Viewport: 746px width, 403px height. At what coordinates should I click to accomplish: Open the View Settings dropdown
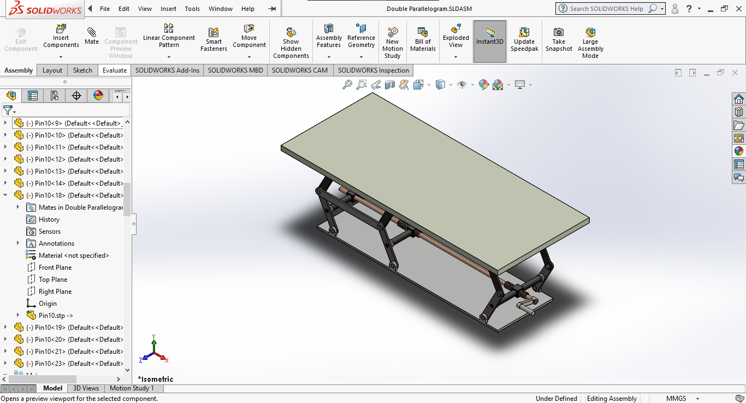(x=530, y=85)
